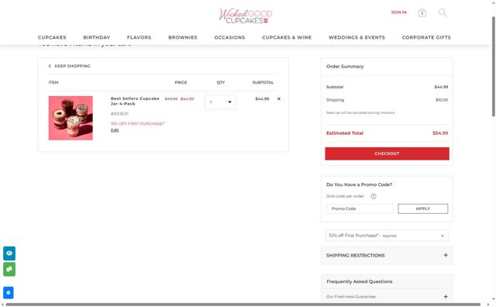Click the Sign In link
The height and width of the screenshot is (307, 496).
[398, 12]
